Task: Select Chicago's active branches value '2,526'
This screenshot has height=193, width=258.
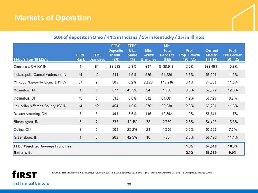Action: coord(148,82)
